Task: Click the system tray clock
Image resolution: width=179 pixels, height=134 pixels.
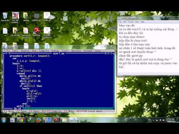Action: point(171,120)
